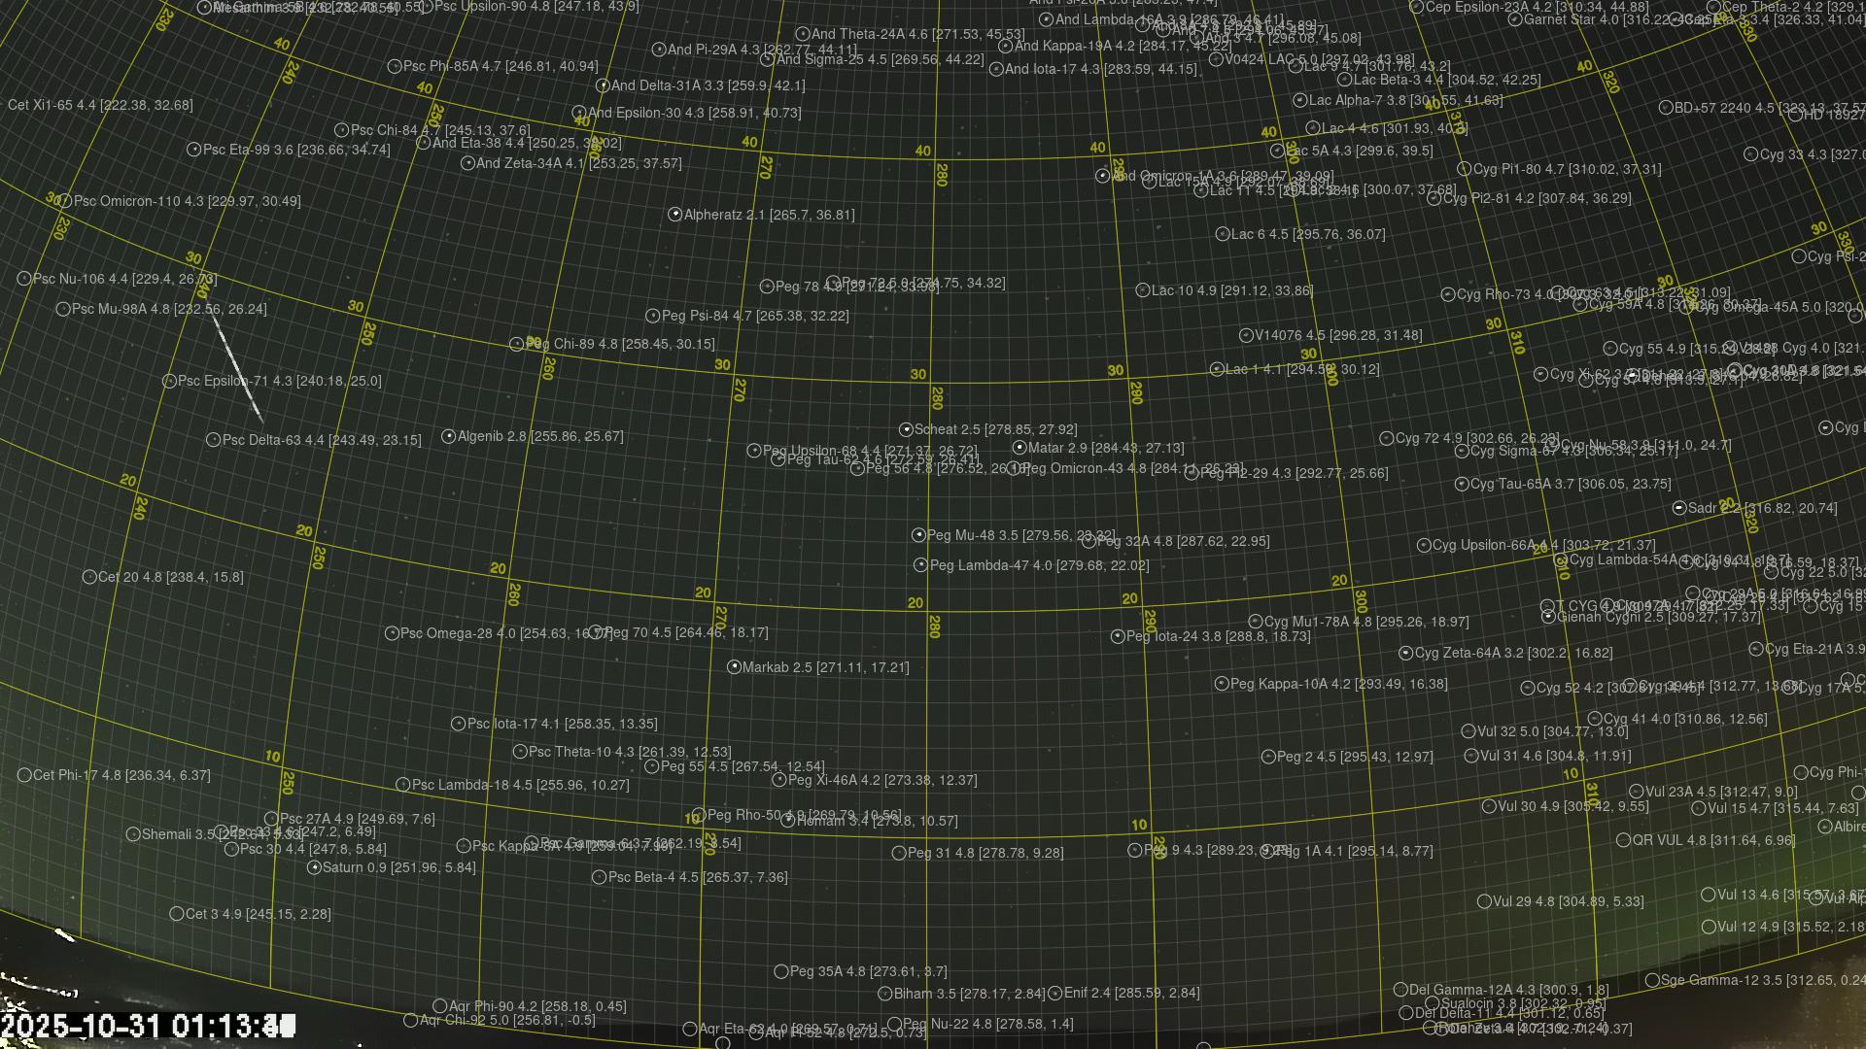Image resolution: width=1866 pixels, height=1049 pixels.
Task: Select the Peg Iota-24 star marker
Action: point(1118,636)
